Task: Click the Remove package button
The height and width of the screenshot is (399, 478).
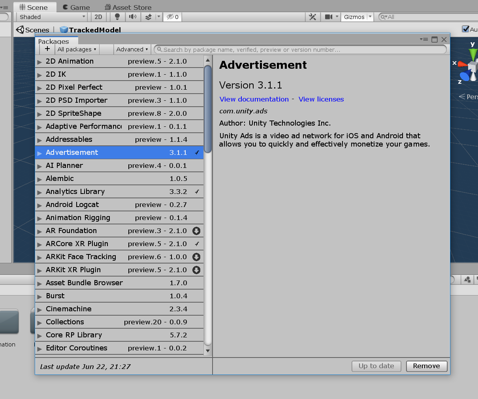Action: (x=427, y=366)
